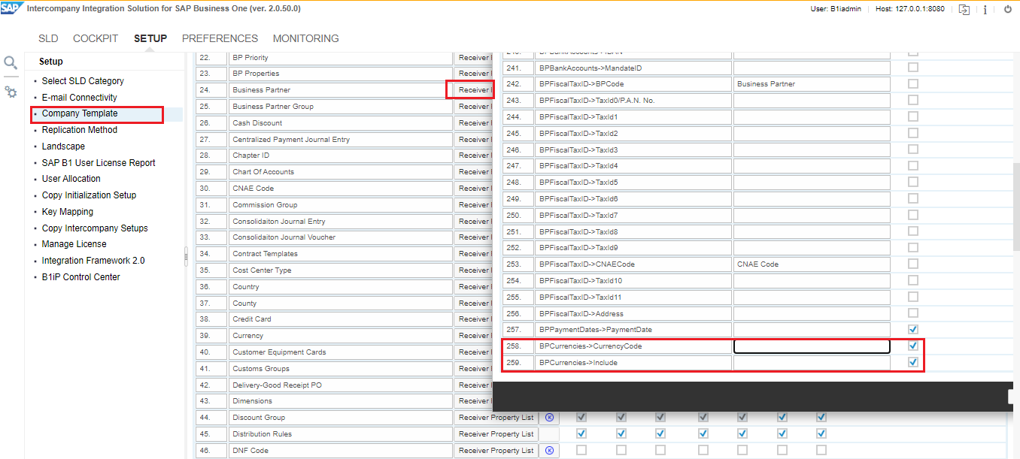Switch to the COCKPIT tab

(x=96, y=38)
